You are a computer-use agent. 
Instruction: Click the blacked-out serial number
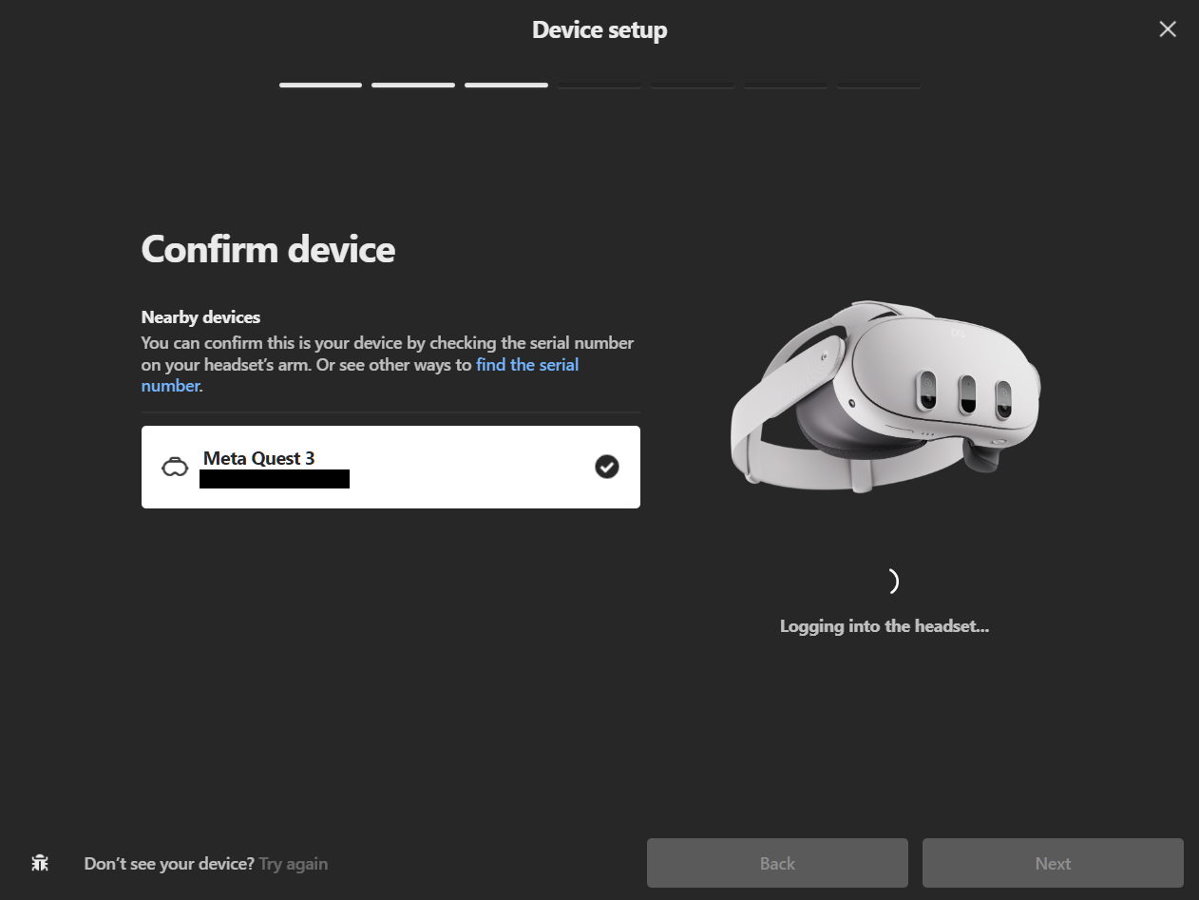pos(275,479)
